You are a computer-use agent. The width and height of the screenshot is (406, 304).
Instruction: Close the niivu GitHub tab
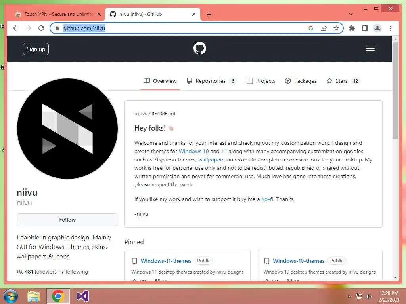193,14
